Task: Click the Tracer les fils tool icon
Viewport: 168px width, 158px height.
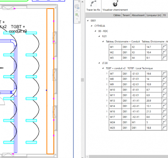Action: point(93,4)
